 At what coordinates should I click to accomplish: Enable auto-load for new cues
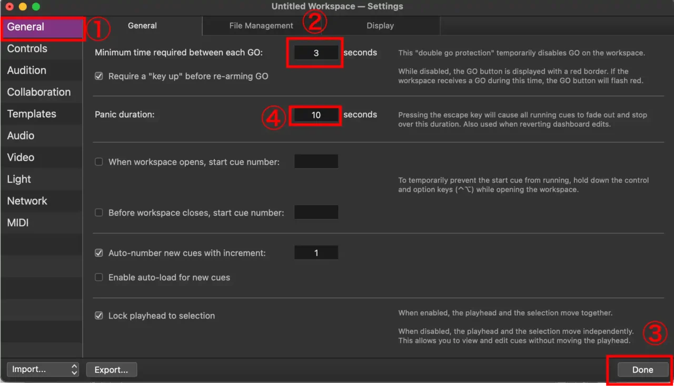point(98,277)
